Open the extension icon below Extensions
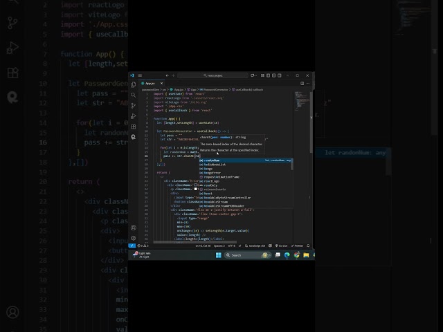The width and height of the screenshot is (443, 332). coord(134,137)
